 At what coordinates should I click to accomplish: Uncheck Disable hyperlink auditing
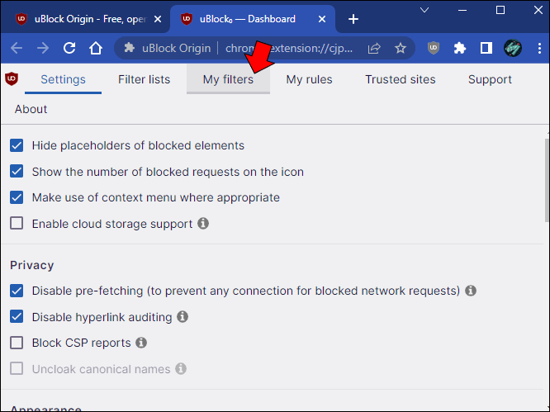tap(17, 316)
